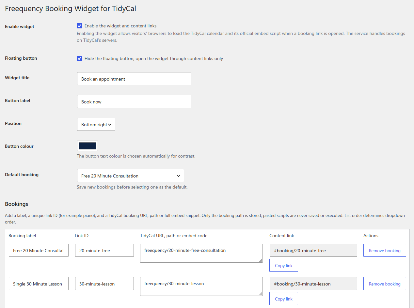
Task: Click the 'Position' setting label
Action: pos(13,123)
